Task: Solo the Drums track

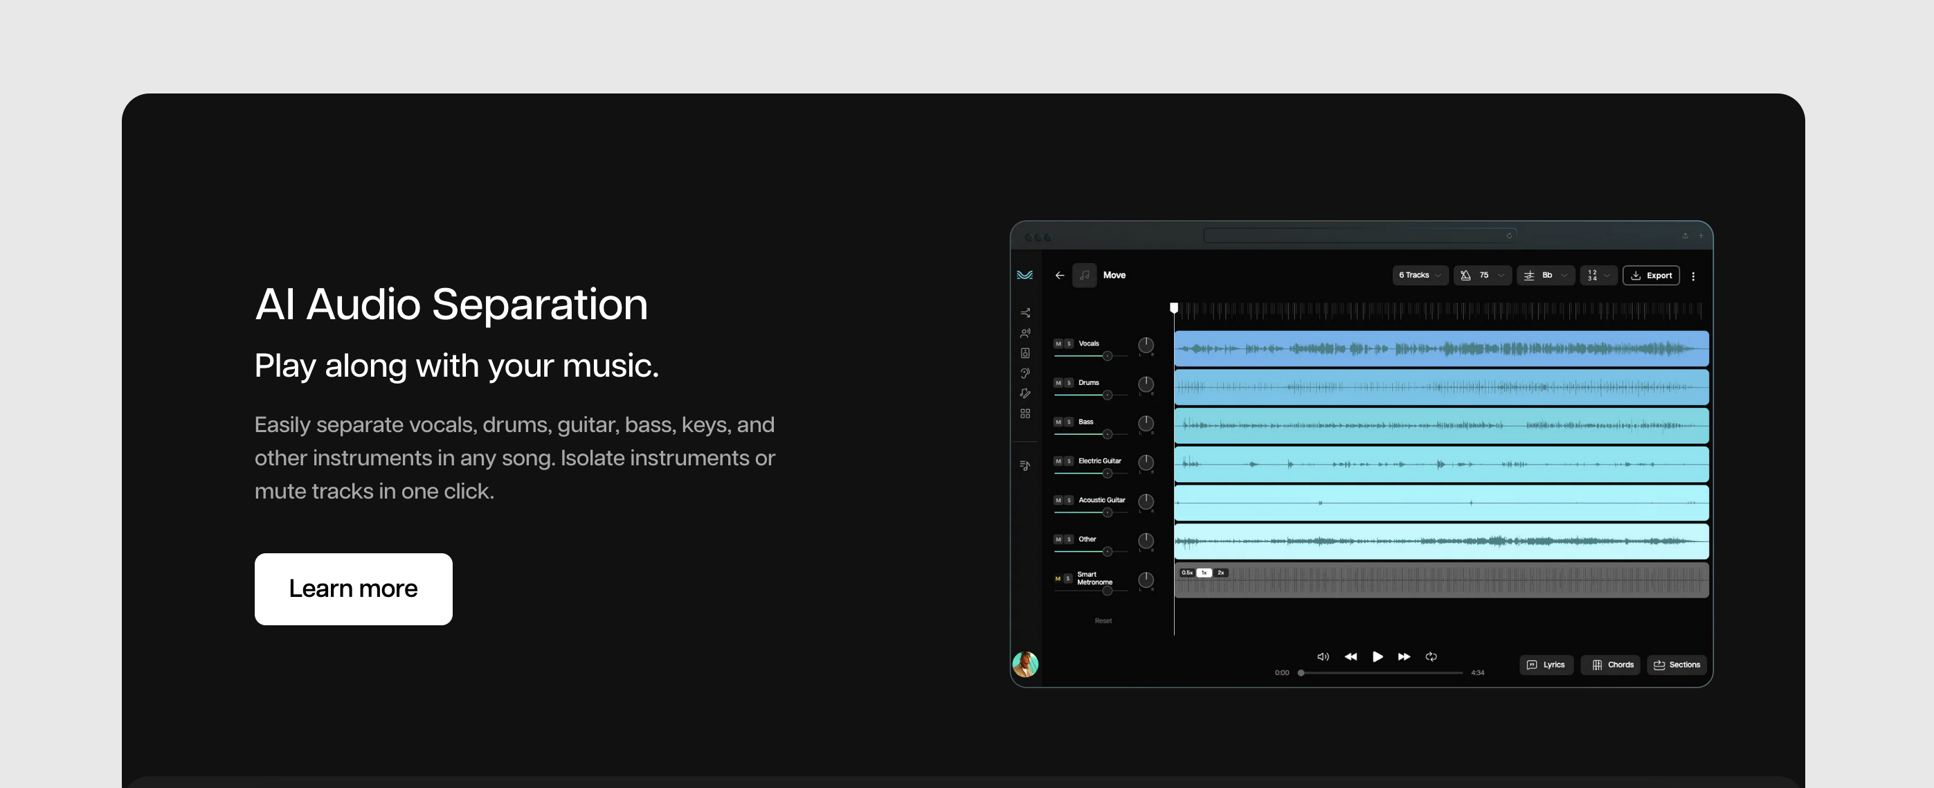Action: (1068, 383)
